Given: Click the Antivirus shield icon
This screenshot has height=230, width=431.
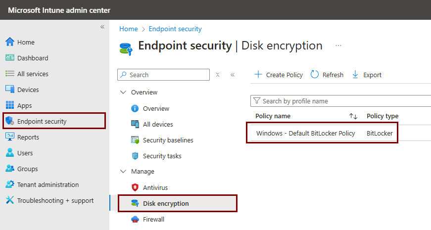Looking at the screenshot, I should point(135,187).
